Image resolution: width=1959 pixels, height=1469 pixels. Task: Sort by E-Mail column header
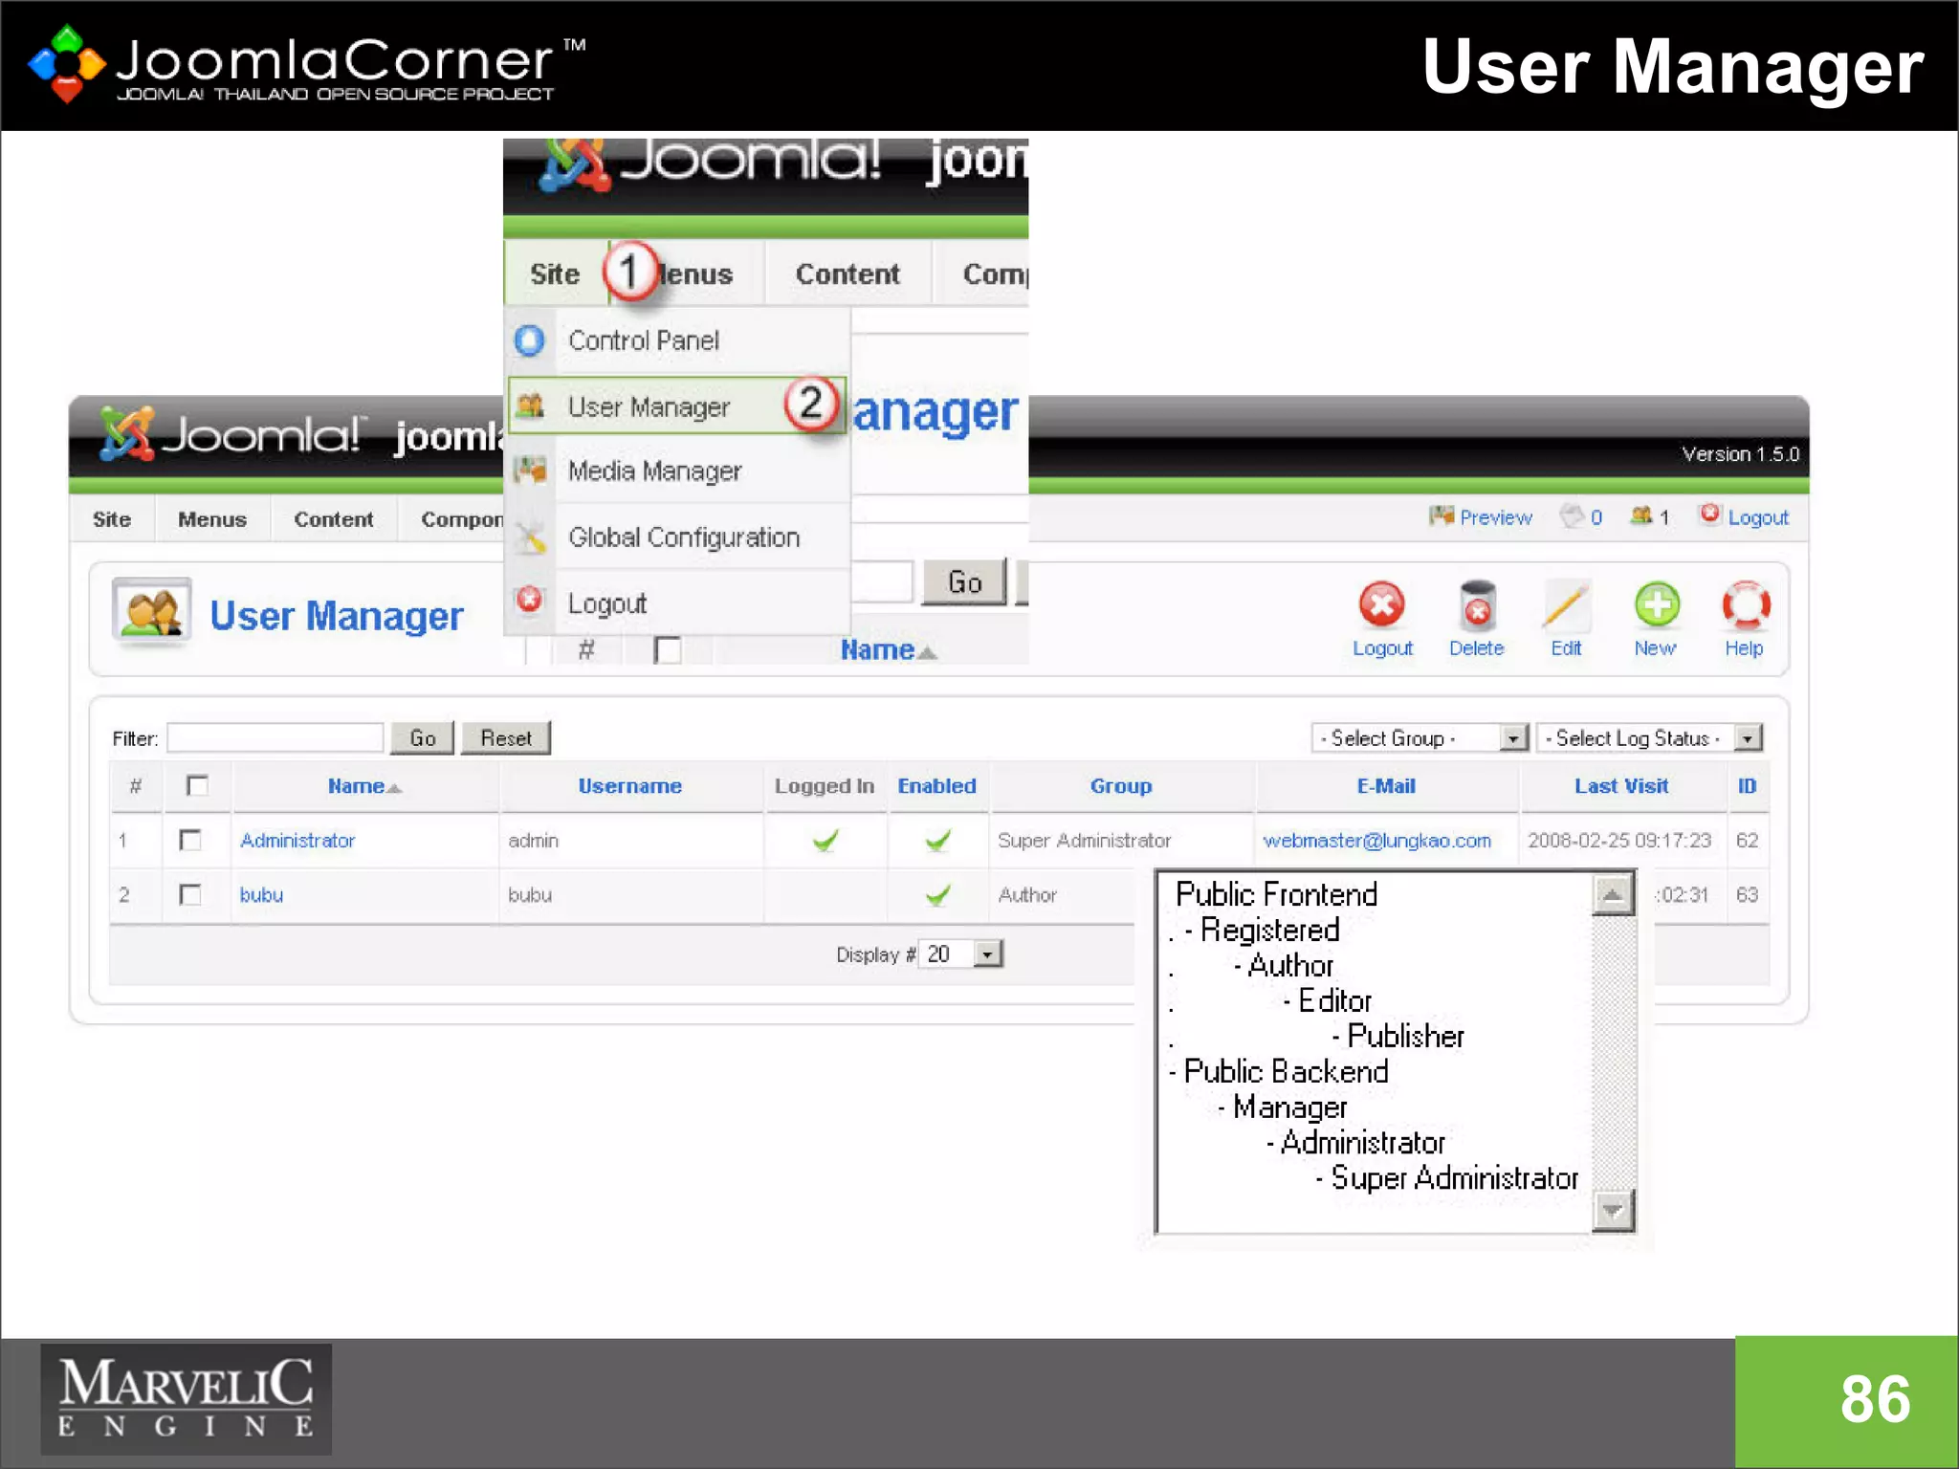point(1386,786)
